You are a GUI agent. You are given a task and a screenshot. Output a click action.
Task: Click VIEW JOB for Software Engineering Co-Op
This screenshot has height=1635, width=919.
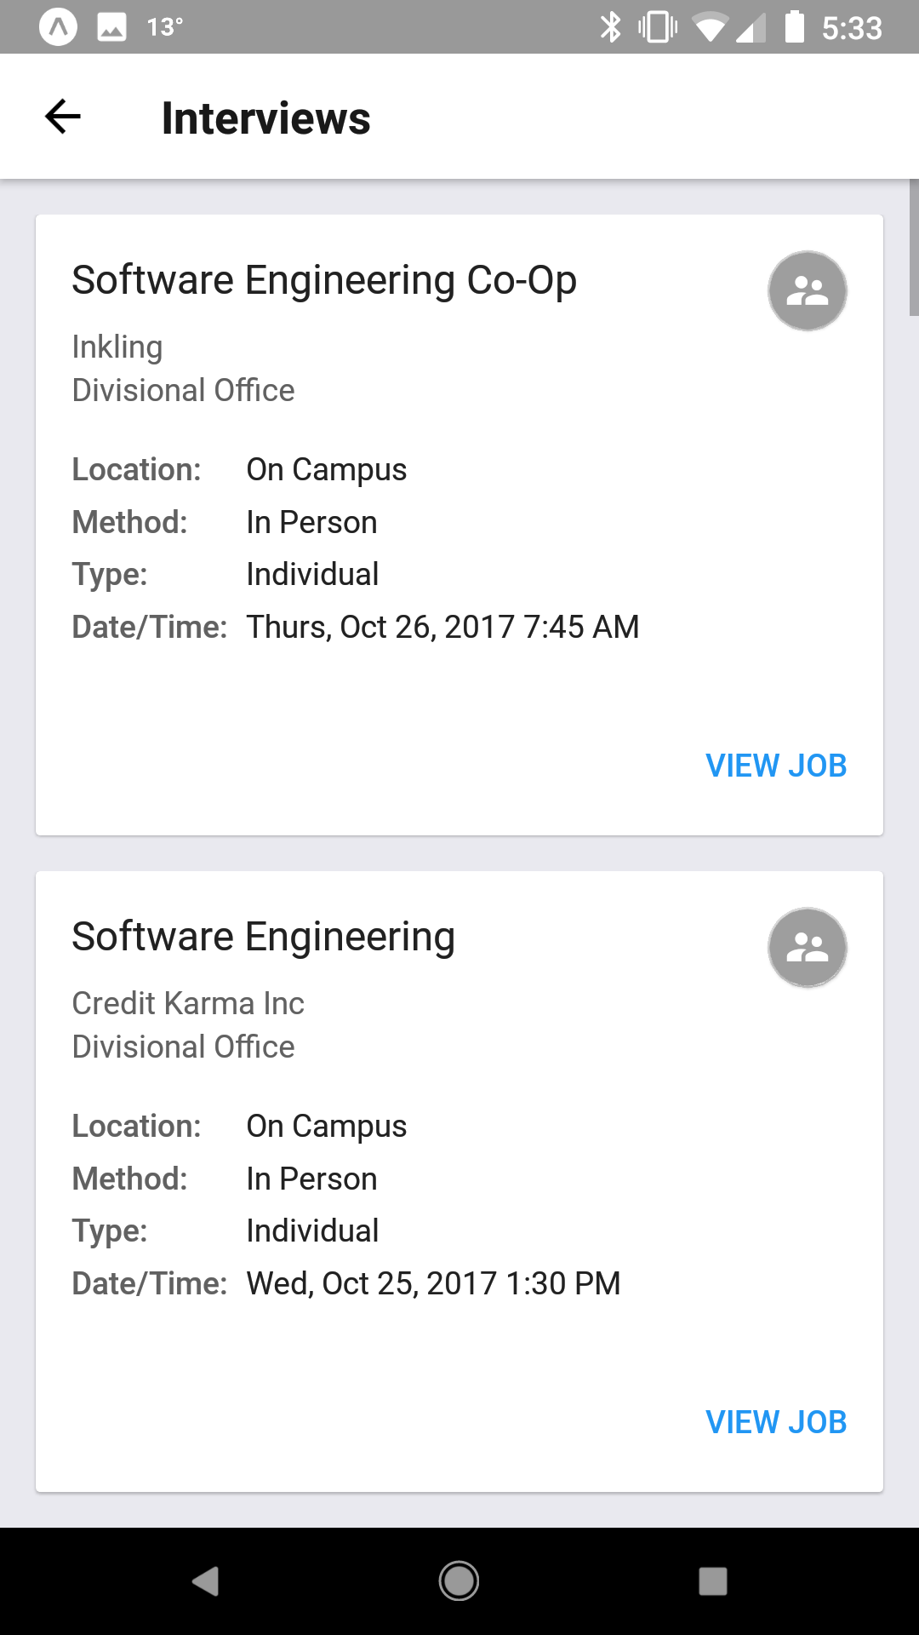[776, 766]
